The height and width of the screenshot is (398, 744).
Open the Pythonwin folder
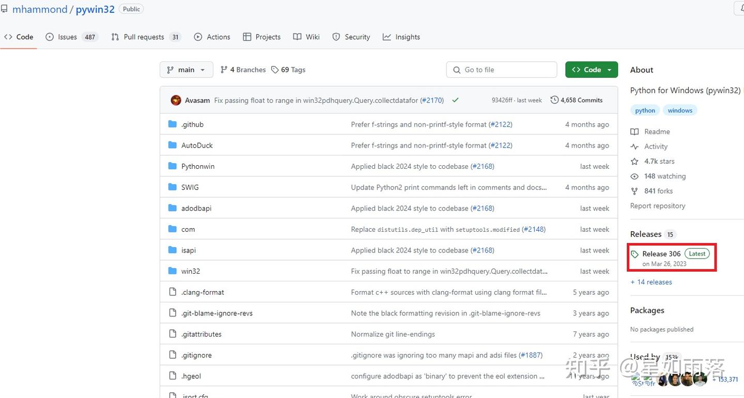(x=198, y=166)
